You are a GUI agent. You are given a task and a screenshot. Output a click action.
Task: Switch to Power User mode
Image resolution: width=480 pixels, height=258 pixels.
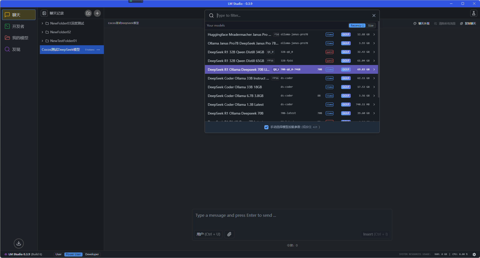pyautogui.click(x=73, y=254)
